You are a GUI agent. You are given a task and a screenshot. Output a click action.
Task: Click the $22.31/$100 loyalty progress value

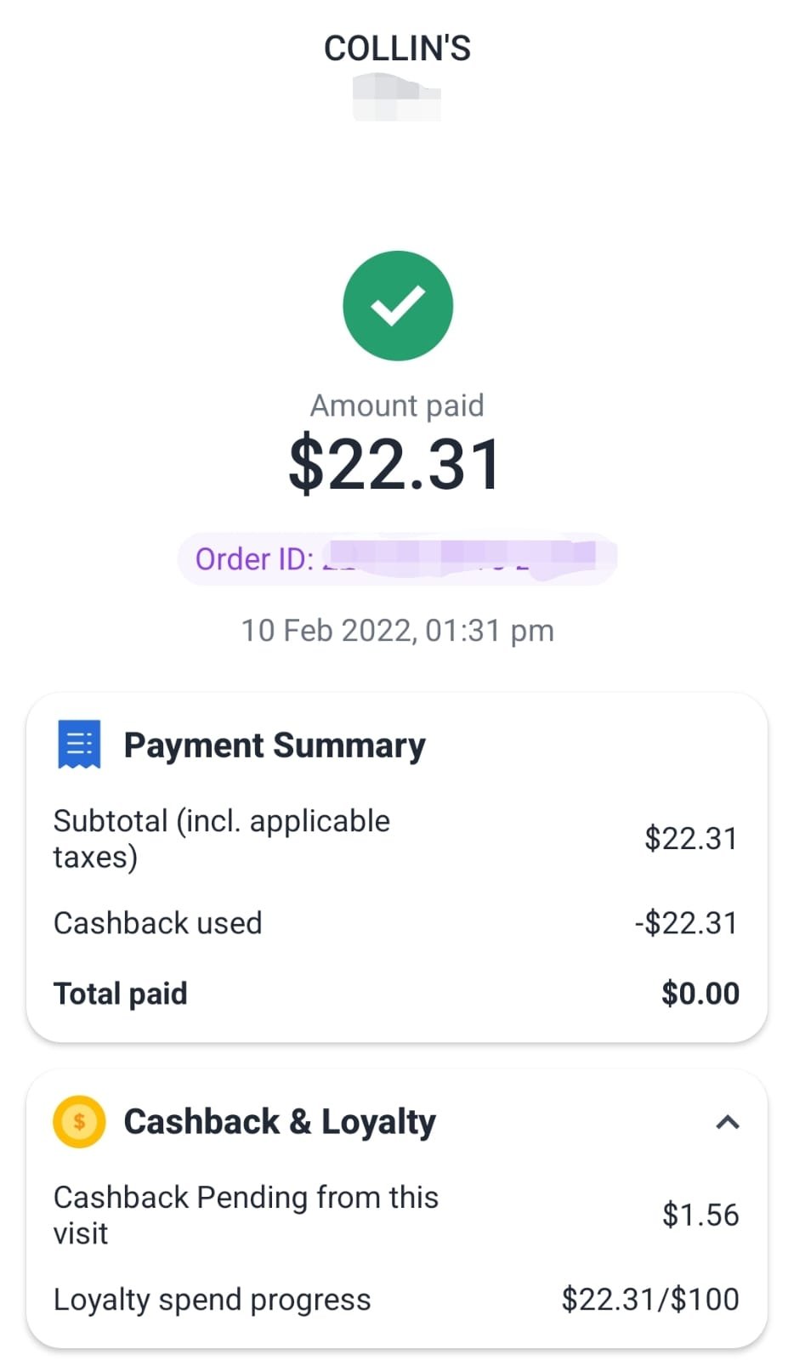coord(650,1300)
